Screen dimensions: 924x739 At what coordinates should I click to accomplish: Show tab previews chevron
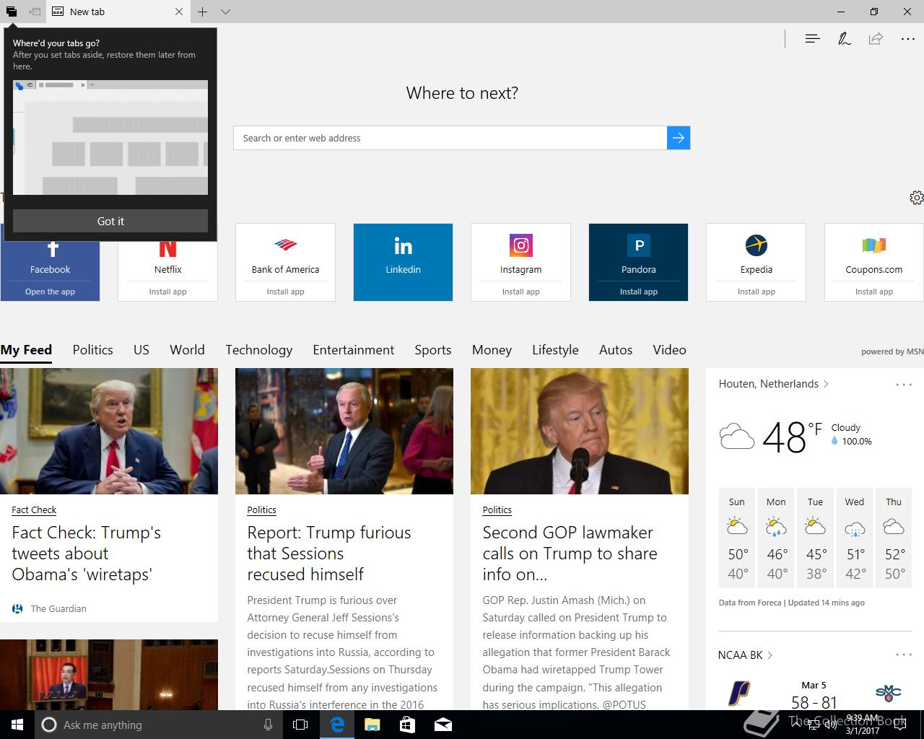pos(225,12)
